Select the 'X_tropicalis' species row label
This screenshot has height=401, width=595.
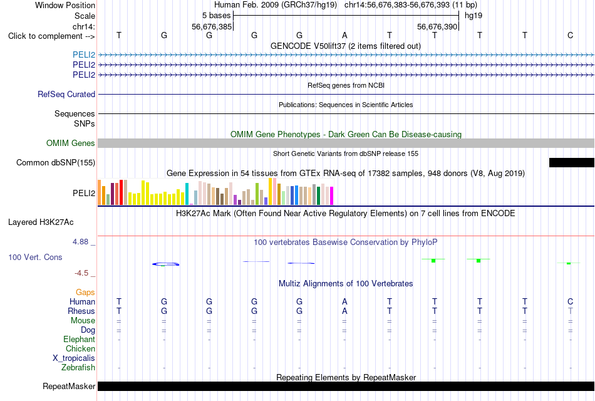[x=74, y=358]
